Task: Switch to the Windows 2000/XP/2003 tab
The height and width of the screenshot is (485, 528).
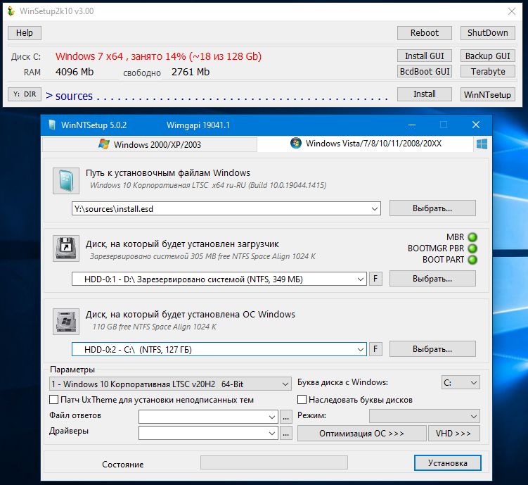Action: pyautogui.click(x=150, y=144)
